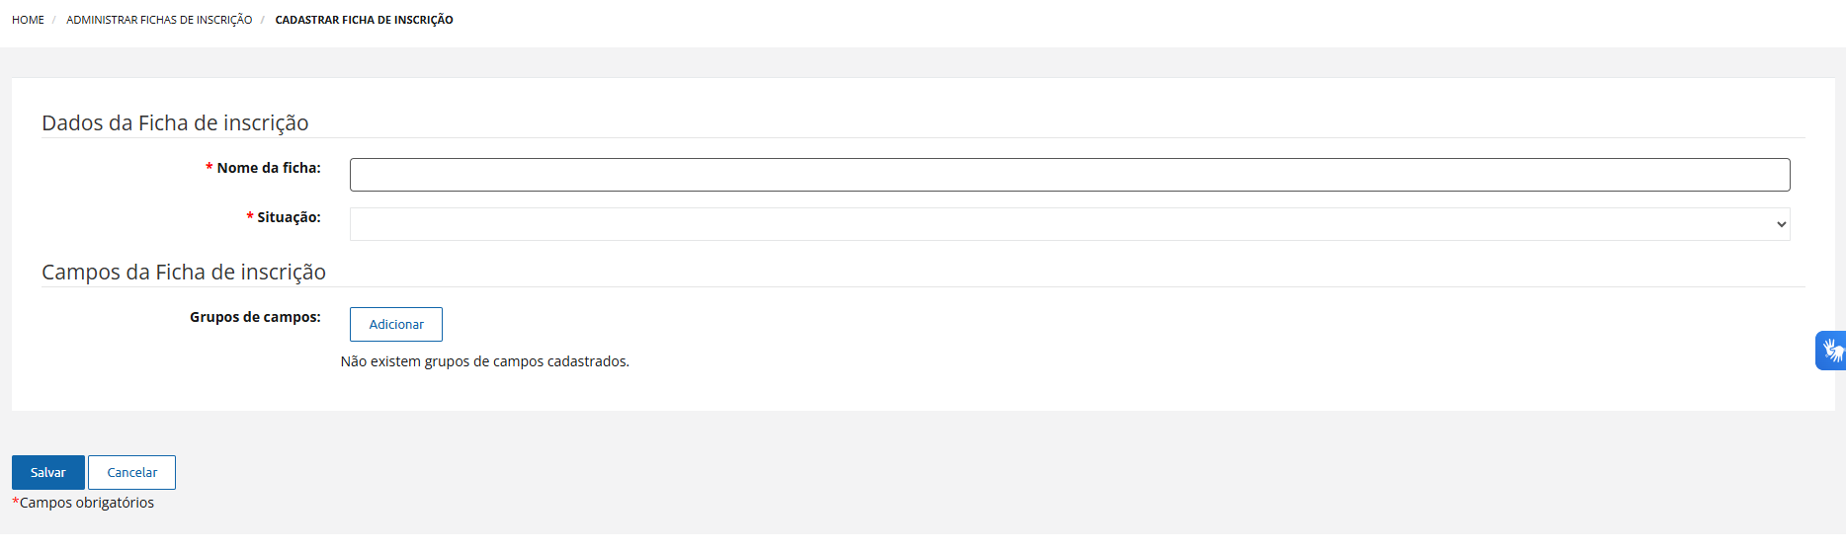Click the Cadastrar Ficha de Inscrição breadcrumb

click(364, 20)
